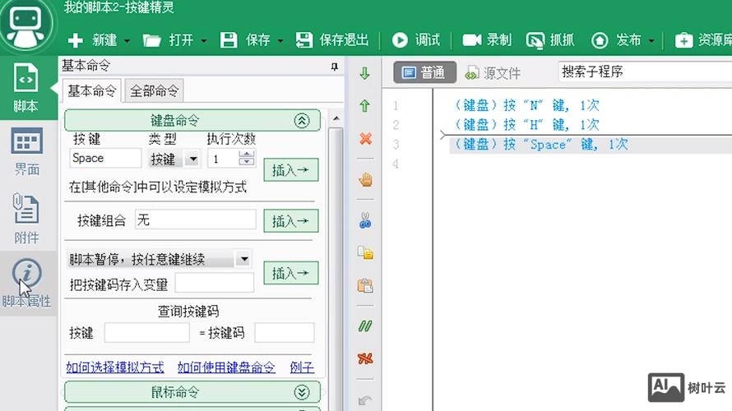Switch to 普通 view tab
The width and height of the screenshot is (732, 411).
424,72
